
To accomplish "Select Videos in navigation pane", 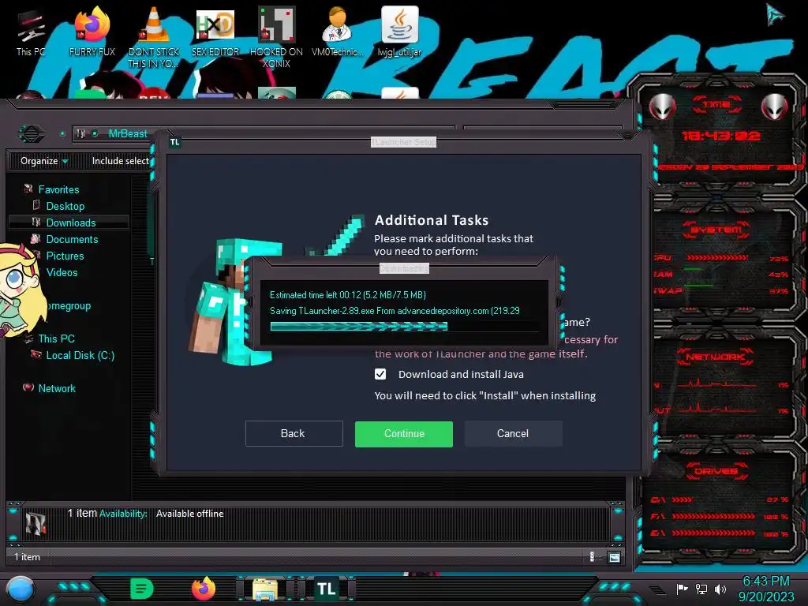I will [62, 272].
